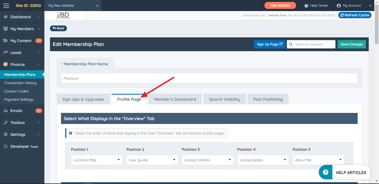Click the Back button

click(58, 28)
